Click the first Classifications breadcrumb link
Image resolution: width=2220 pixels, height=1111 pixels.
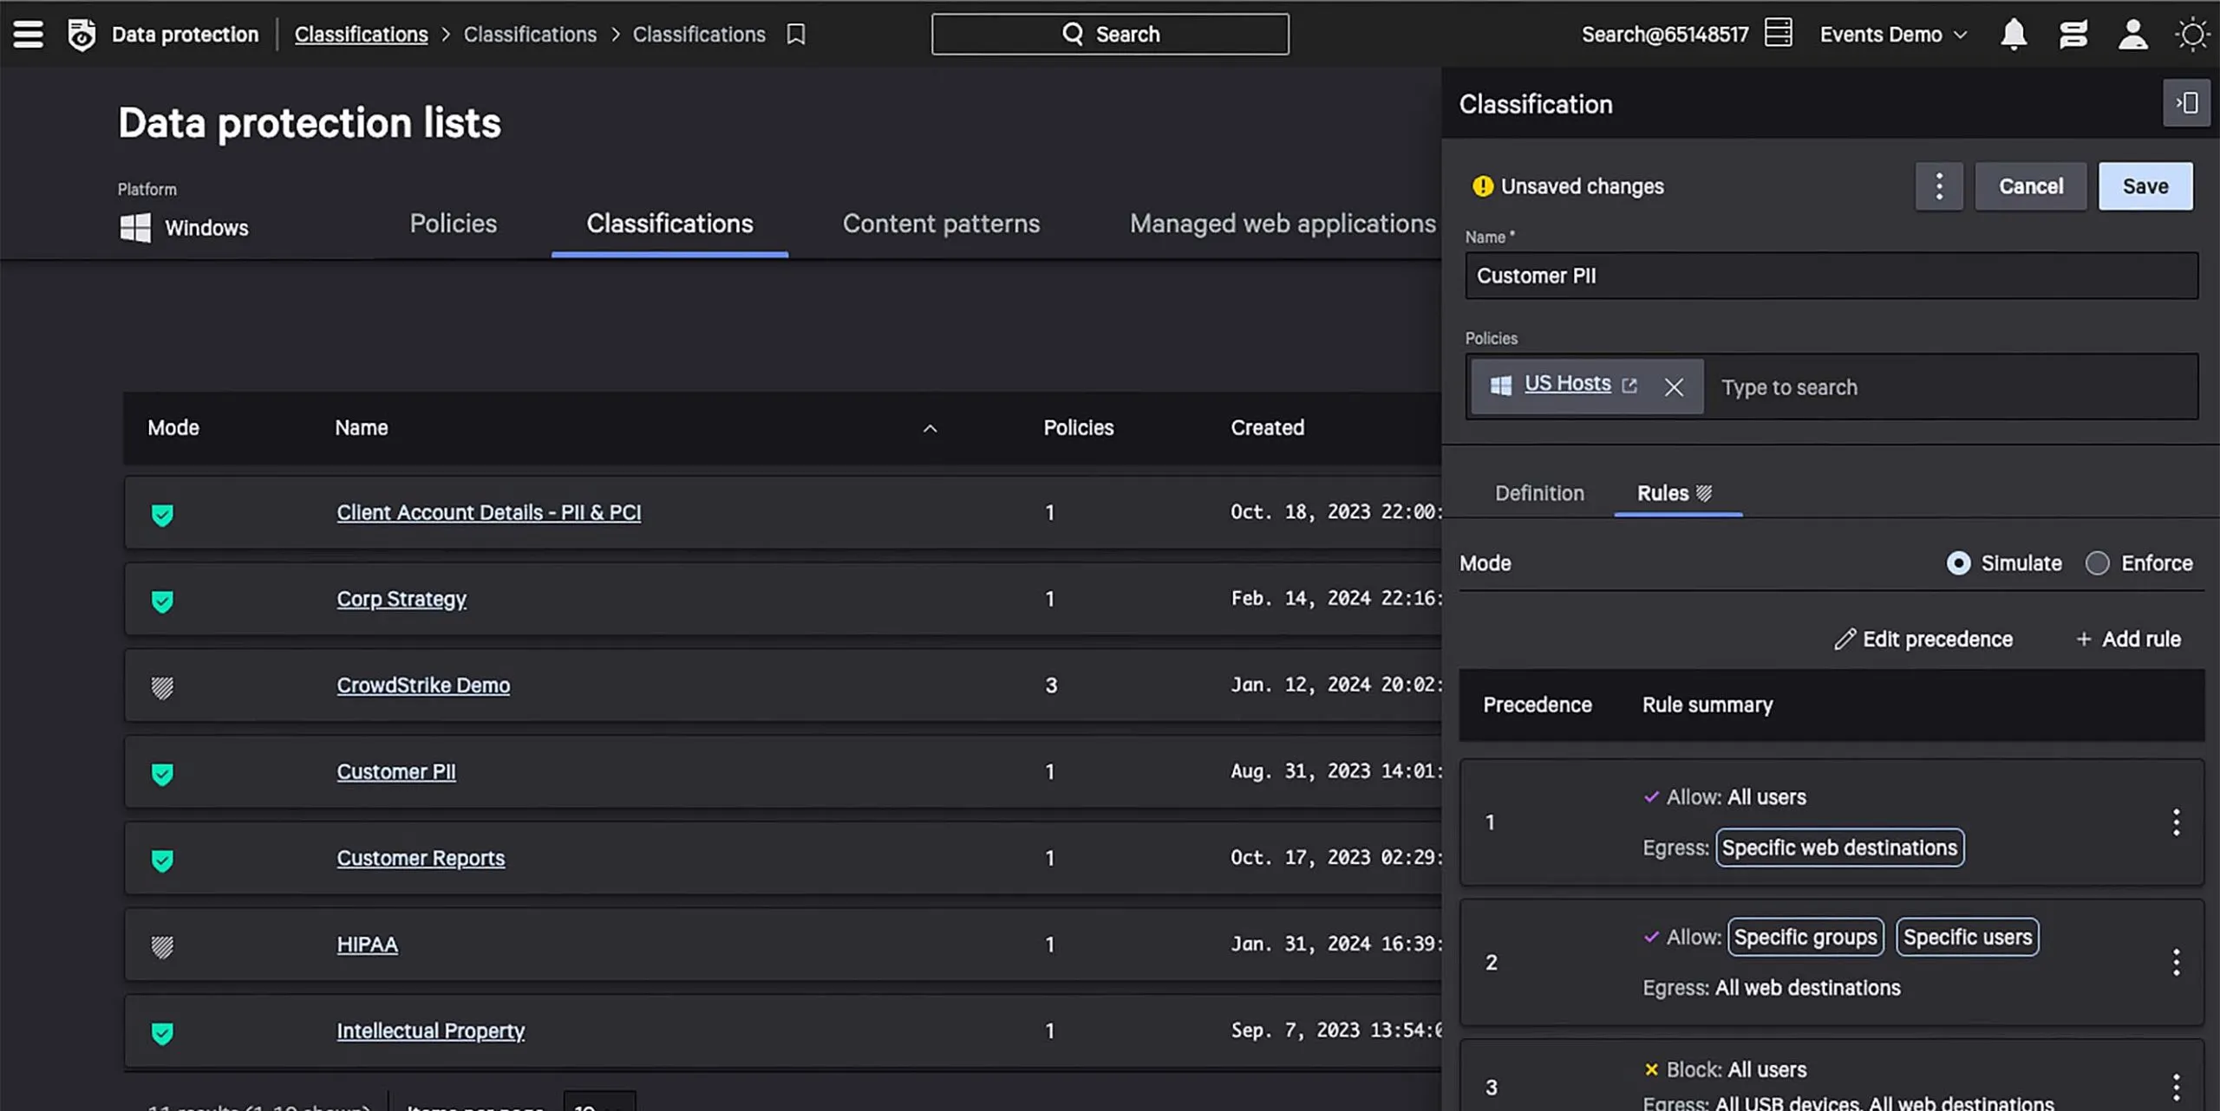pos(361,34)
